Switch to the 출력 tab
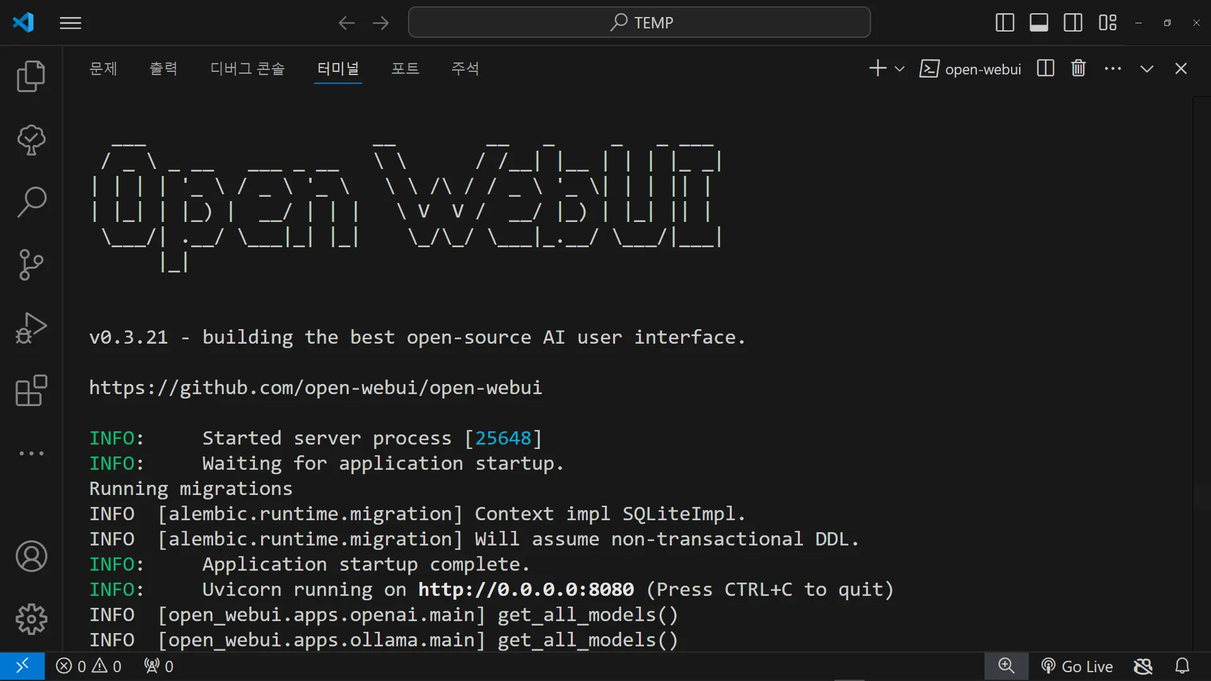The width and height of the screenshot is (1211, 681). (x=163, y=68)
